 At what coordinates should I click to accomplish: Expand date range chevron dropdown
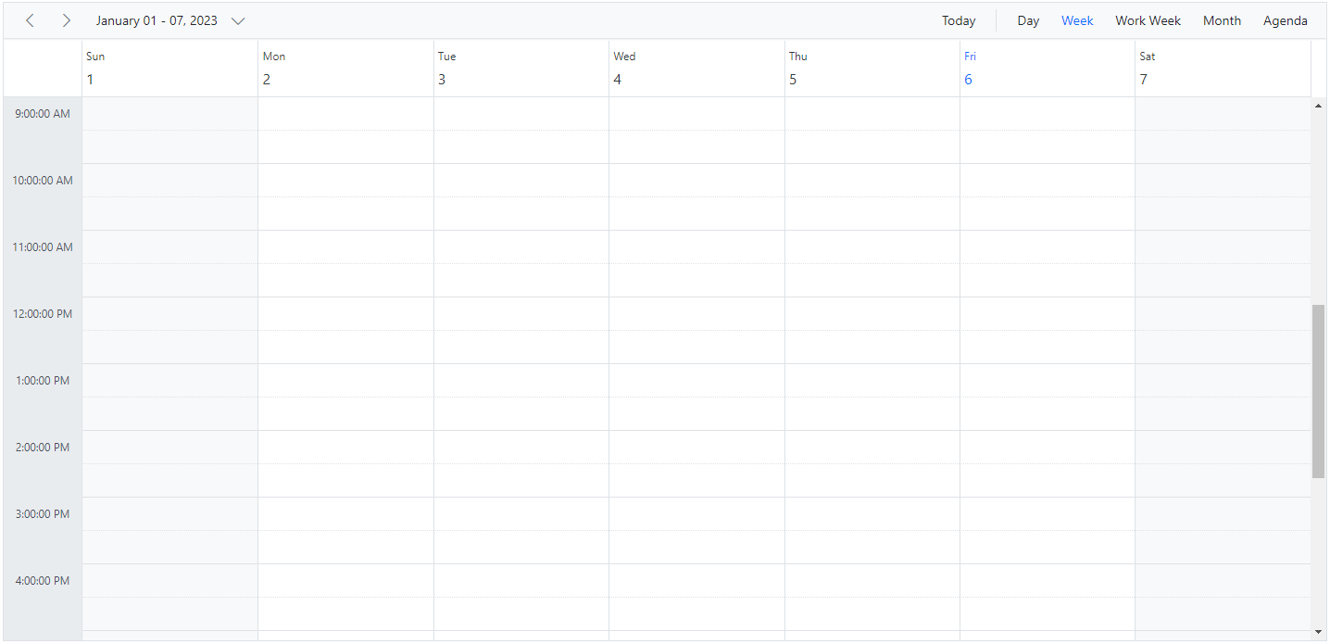click(x=238, y=20)
